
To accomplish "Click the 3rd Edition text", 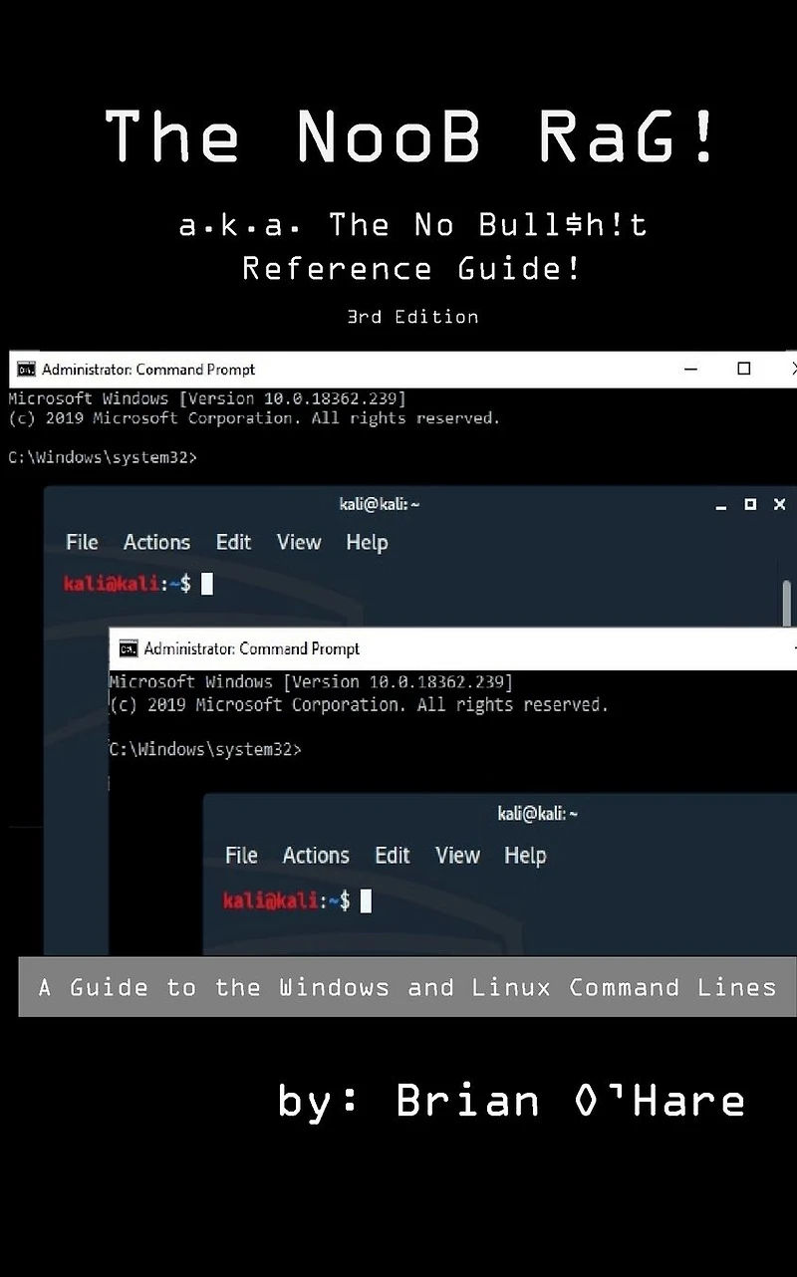I will tap(412, 317).
